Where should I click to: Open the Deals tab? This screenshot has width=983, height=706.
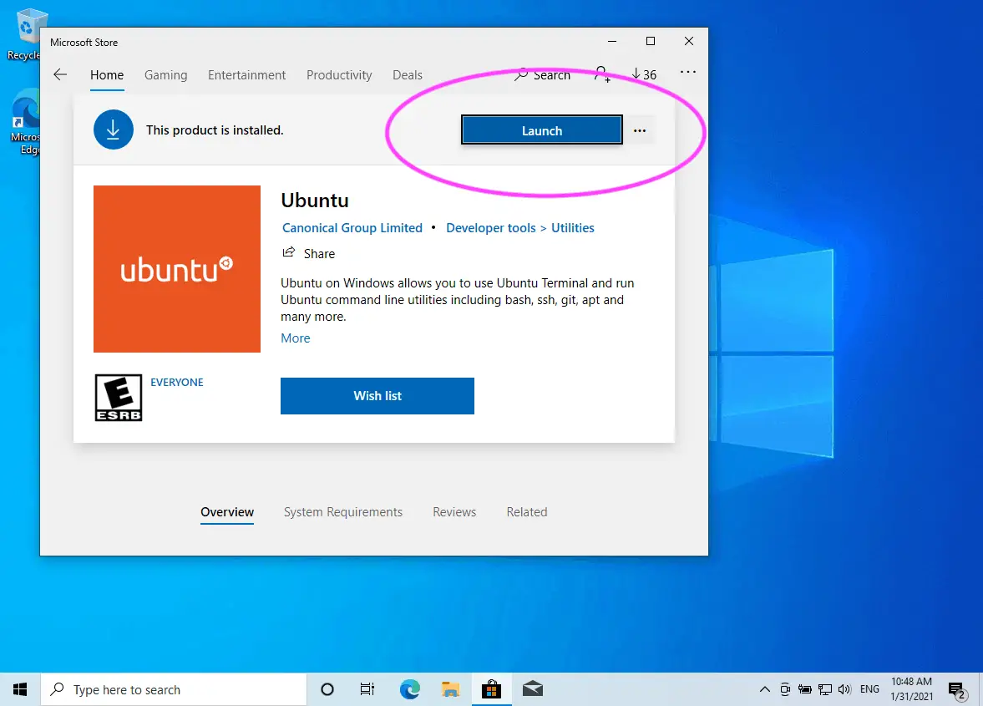click(408, 75)
